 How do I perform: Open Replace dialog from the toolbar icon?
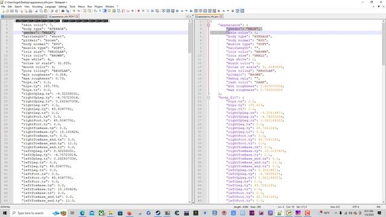click(68, 11)
